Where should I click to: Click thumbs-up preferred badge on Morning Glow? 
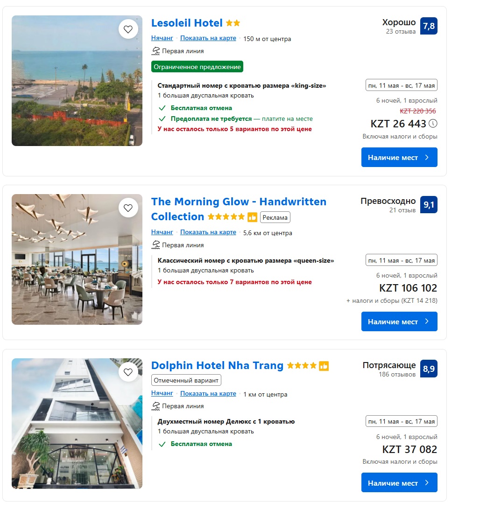252,217
